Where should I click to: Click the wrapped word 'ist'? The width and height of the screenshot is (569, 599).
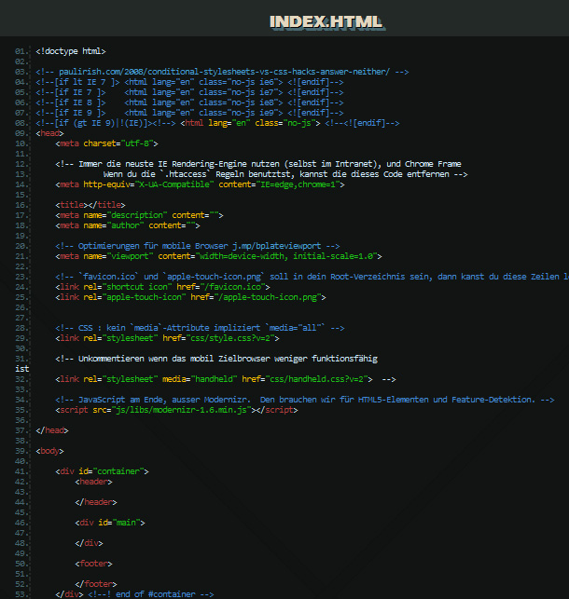[x=22, y=369]
